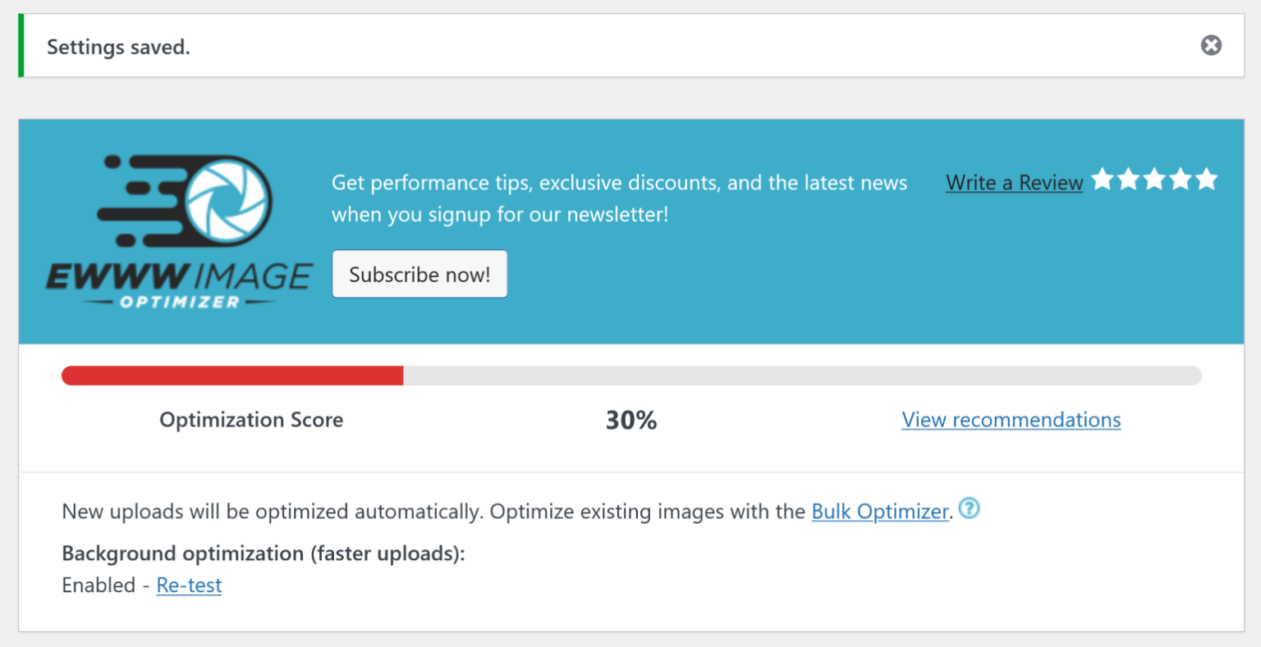
Task: Open the Write a Review link
Action: (x=1014, y=182)
